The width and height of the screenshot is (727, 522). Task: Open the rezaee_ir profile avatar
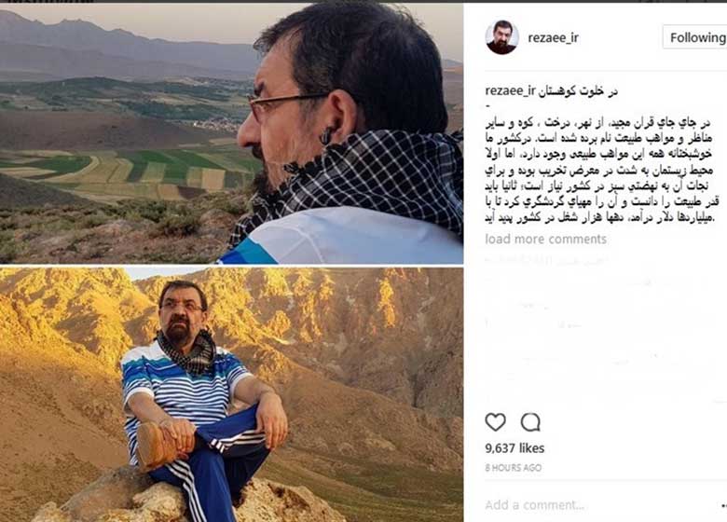[x=501, y=37]
